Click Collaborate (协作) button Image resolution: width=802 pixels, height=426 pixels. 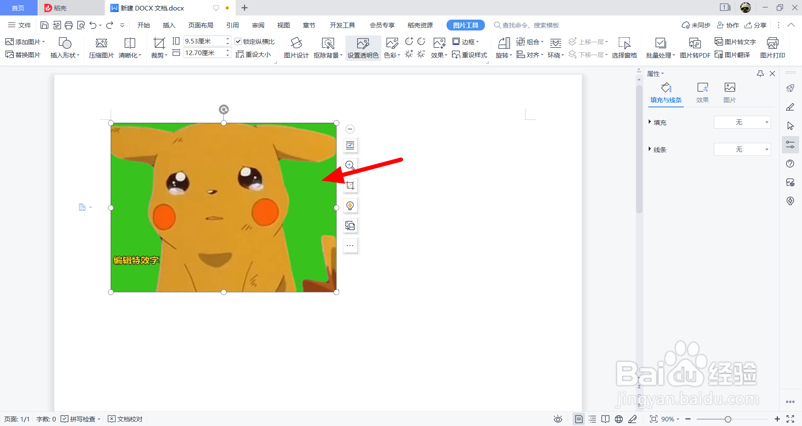(728, 25)
